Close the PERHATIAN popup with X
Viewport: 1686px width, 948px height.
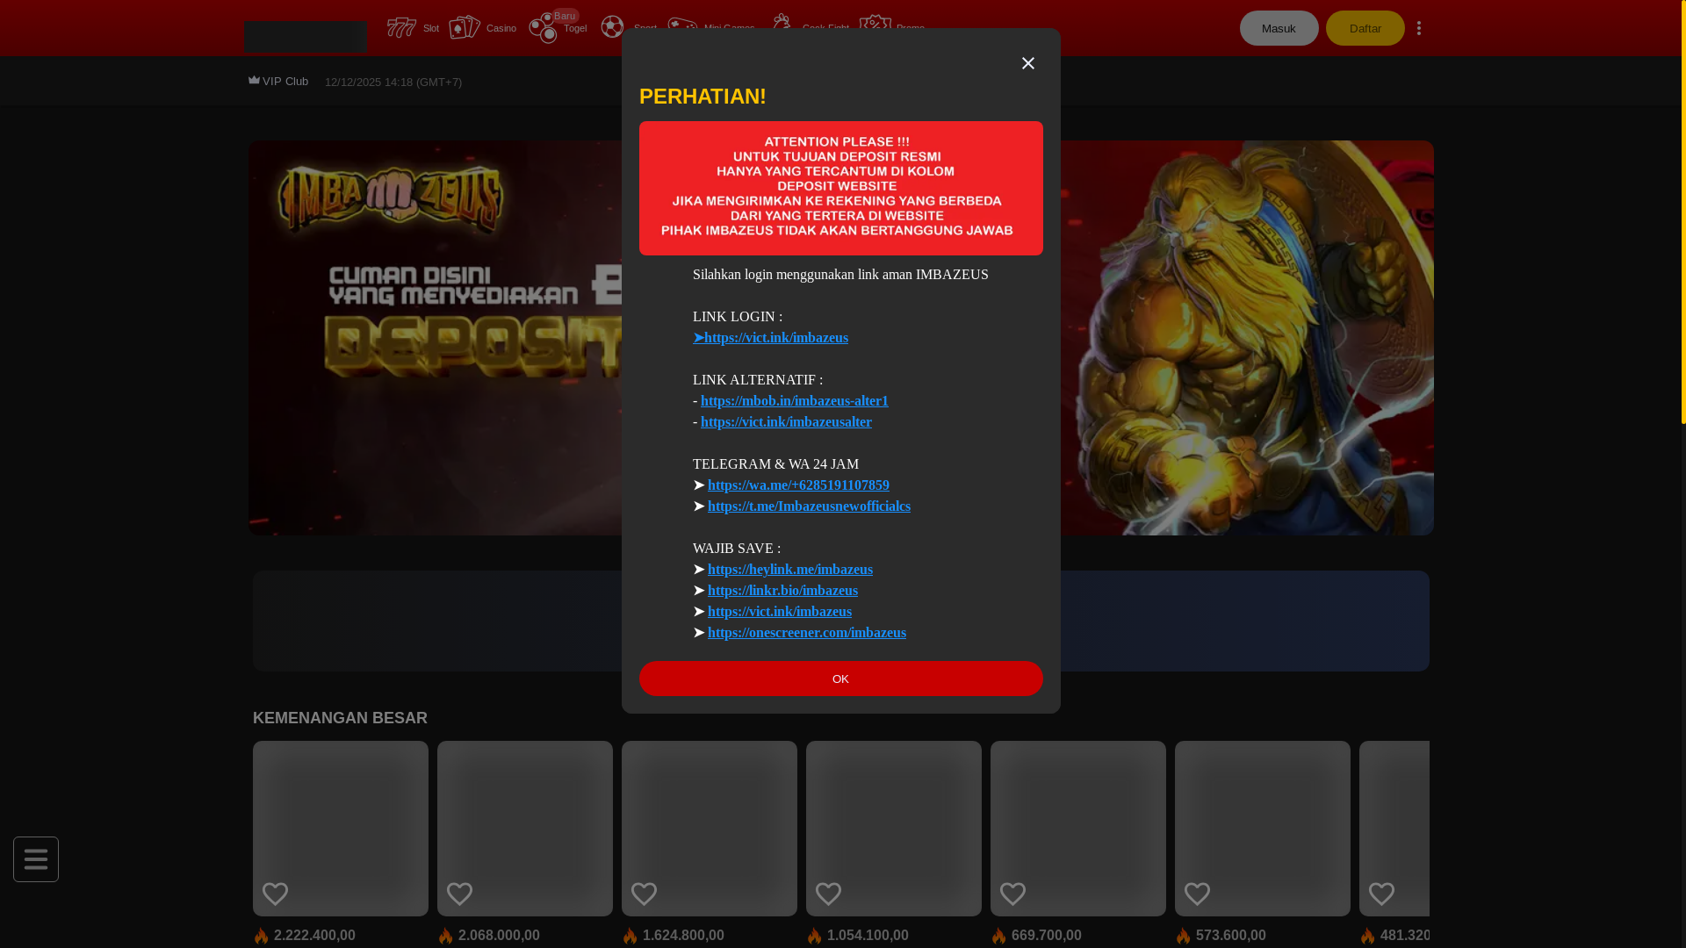pos(1027,63)
